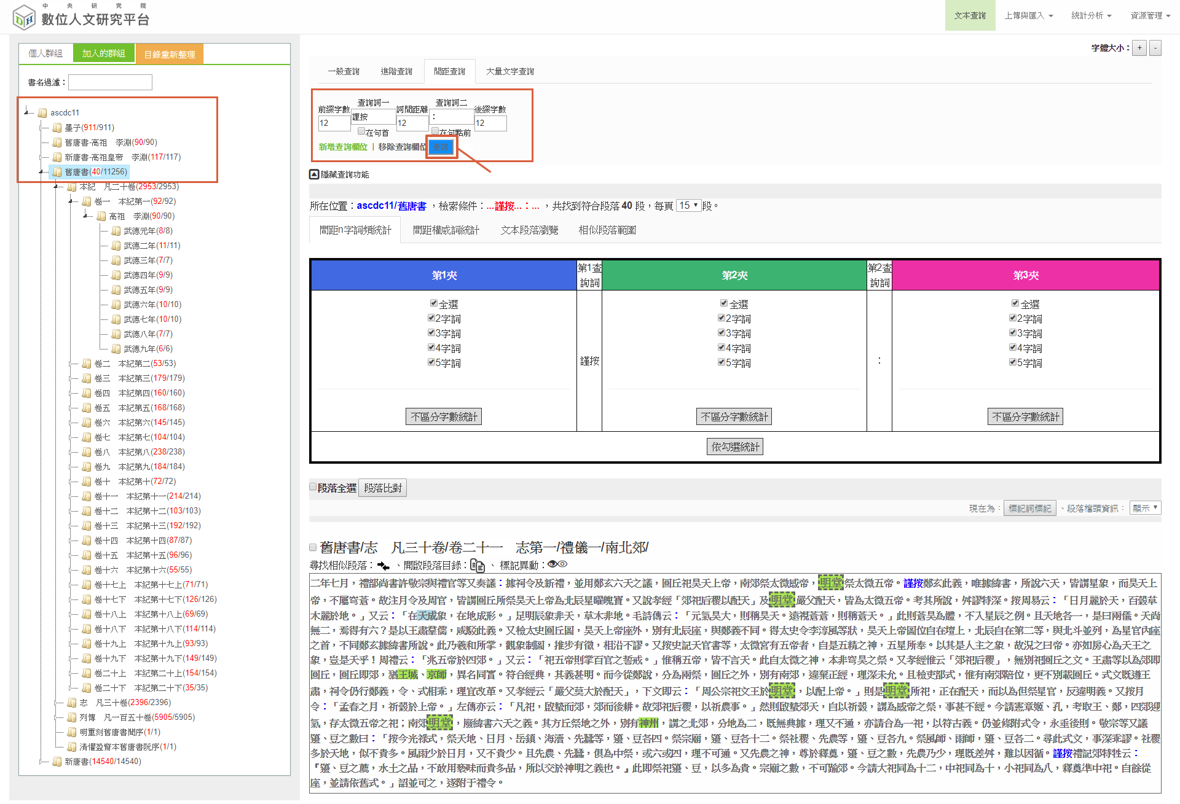Click the hide query function arrow icon
This screenshot has height=804, width=1180.
click(314, 174)
